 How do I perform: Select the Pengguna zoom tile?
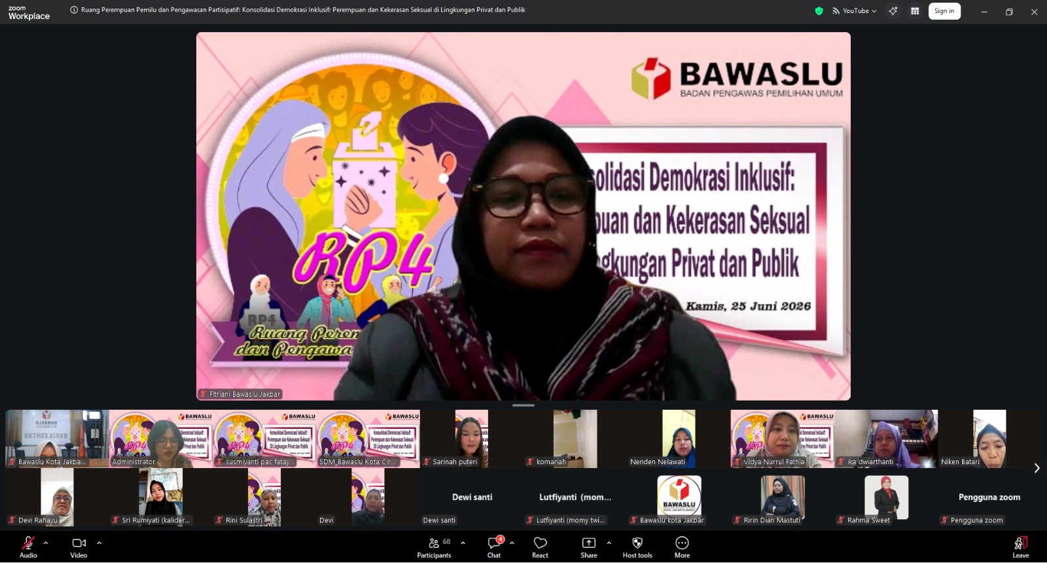point(989,498)
